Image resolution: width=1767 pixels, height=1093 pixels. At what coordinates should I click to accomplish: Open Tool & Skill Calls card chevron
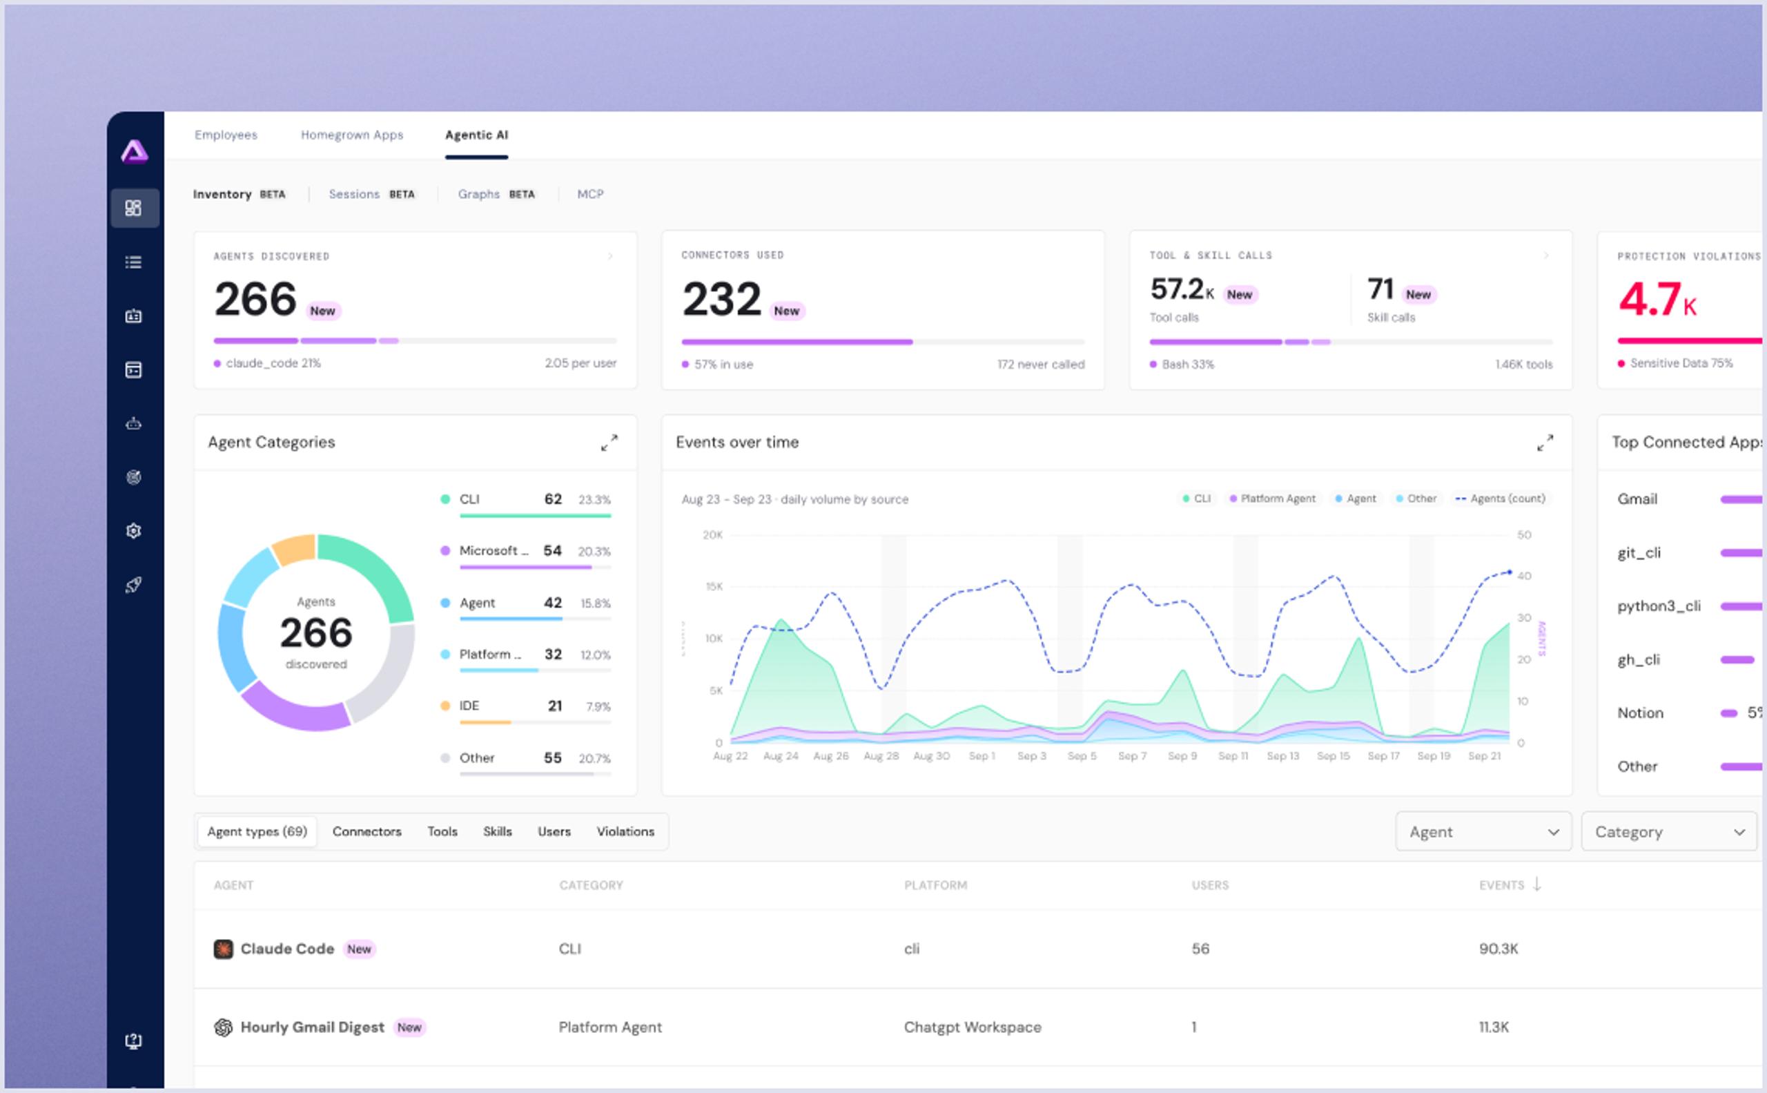(1546, 255)
